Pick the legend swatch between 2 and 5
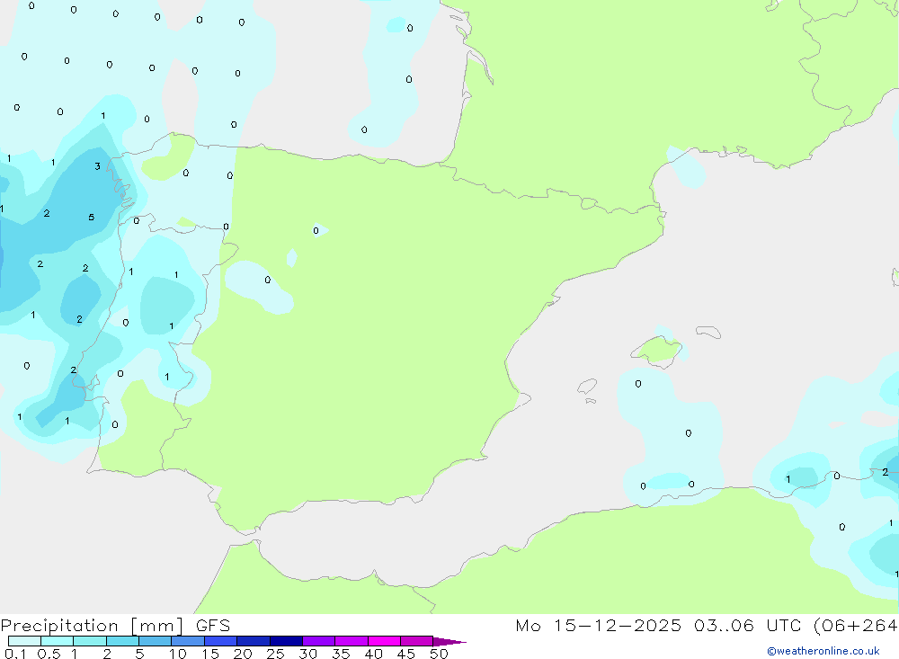 (x=122, y=641)
